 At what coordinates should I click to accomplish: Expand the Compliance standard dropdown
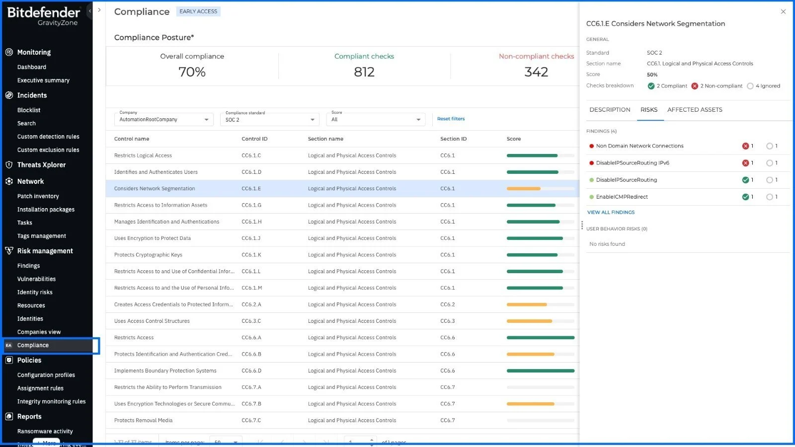pos(269,120)
